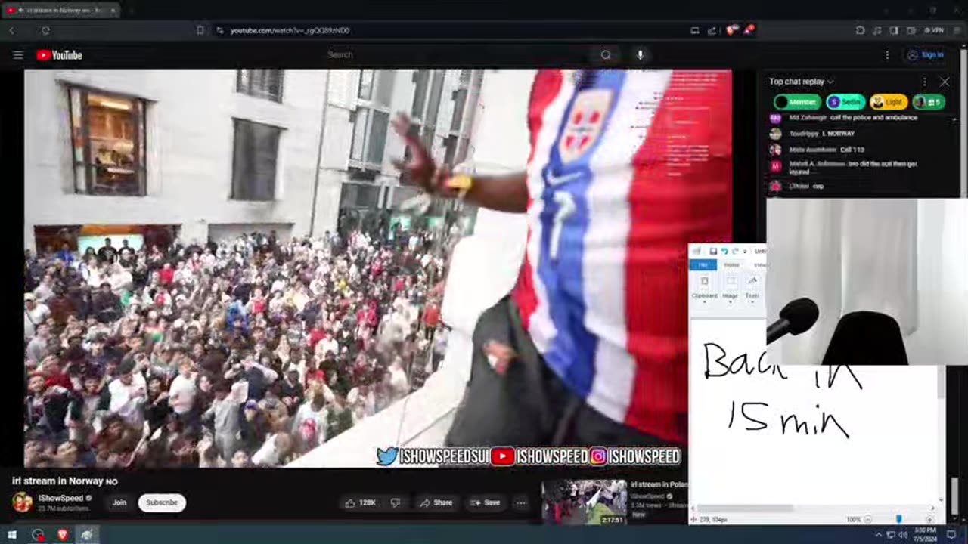The width and height of the screenshot is (968, 544).
Task: Open the Brave wallet icon in toolbar
Action: pyautogui.click(x=911, y=30)
